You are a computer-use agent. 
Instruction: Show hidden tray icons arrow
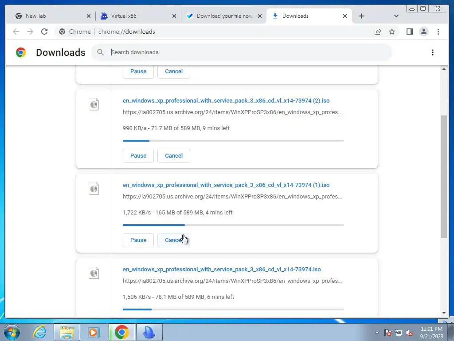[377, 333]
